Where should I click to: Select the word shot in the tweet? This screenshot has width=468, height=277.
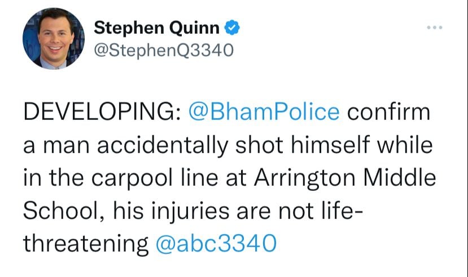pyautogui.click(x=259, y=145)
